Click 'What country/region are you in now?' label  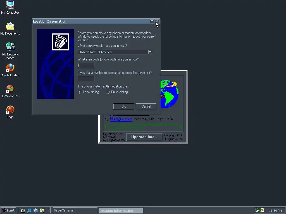102,46
